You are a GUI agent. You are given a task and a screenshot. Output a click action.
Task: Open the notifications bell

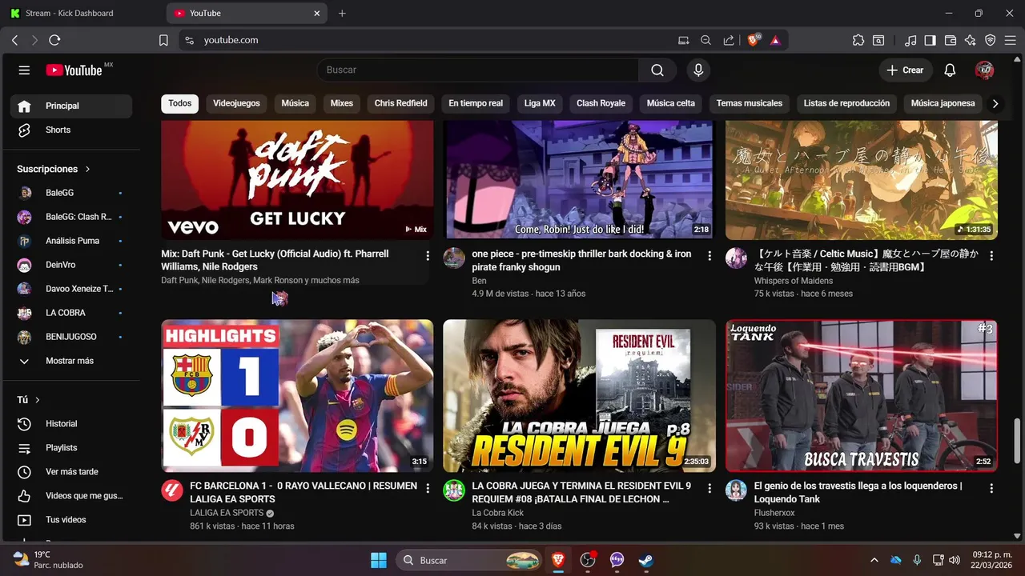950,70
